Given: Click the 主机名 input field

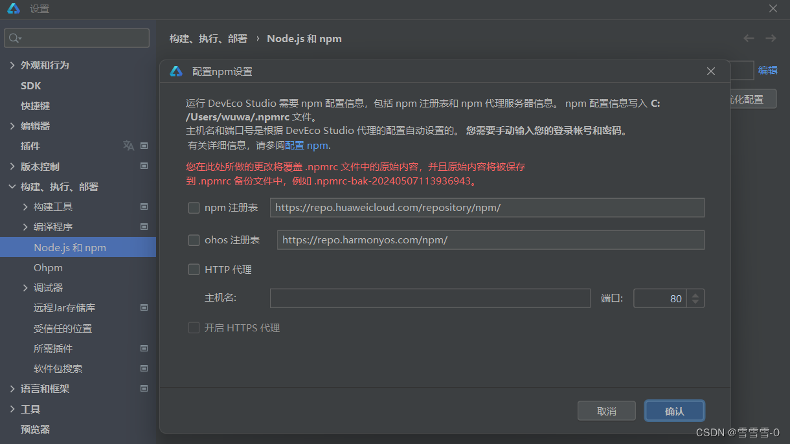Looking at the screenshot, I should [x=430, y=298].
